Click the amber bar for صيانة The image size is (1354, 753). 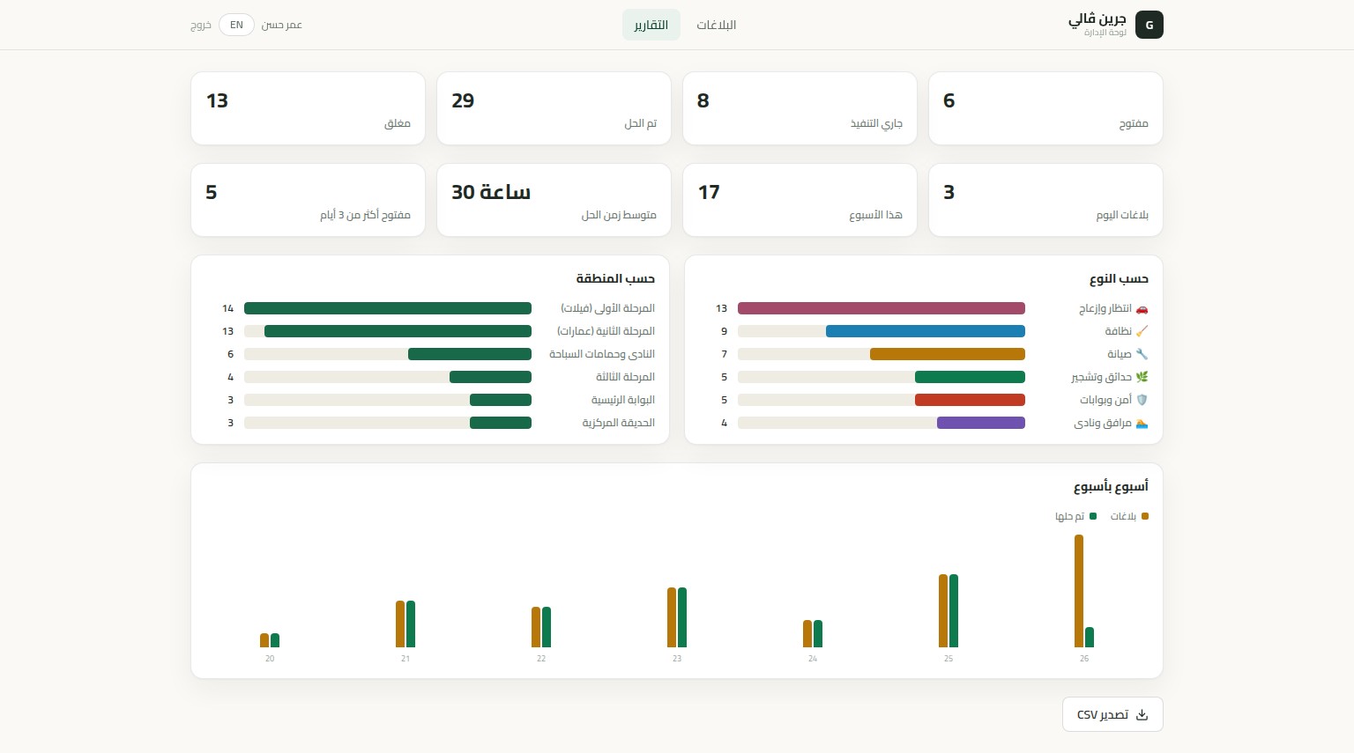[x=948, y=354]
